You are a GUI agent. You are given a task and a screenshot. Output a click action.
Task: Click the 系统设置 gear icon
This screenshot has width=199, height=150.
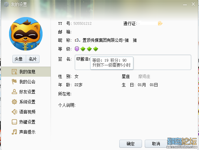[x=14, y=102]
